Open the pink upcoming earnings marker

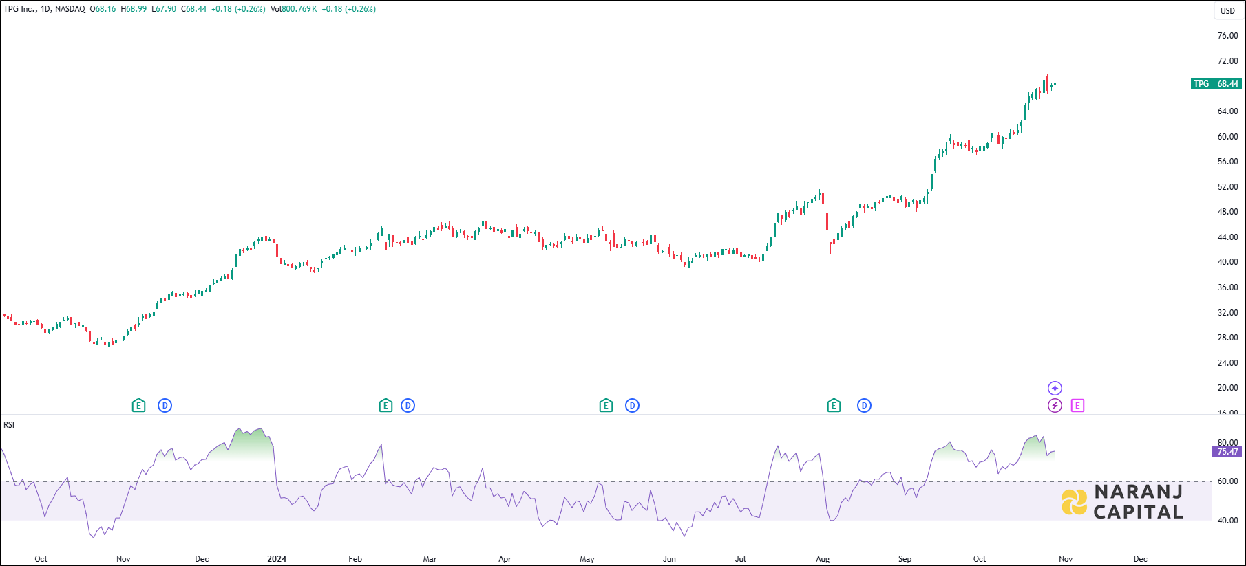point(1077,406)
